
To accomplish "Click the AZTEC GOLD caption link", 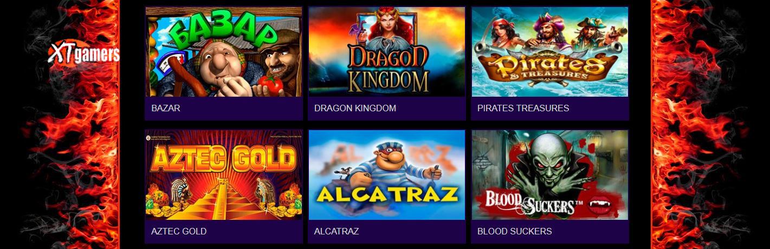I will coord(179,231).
